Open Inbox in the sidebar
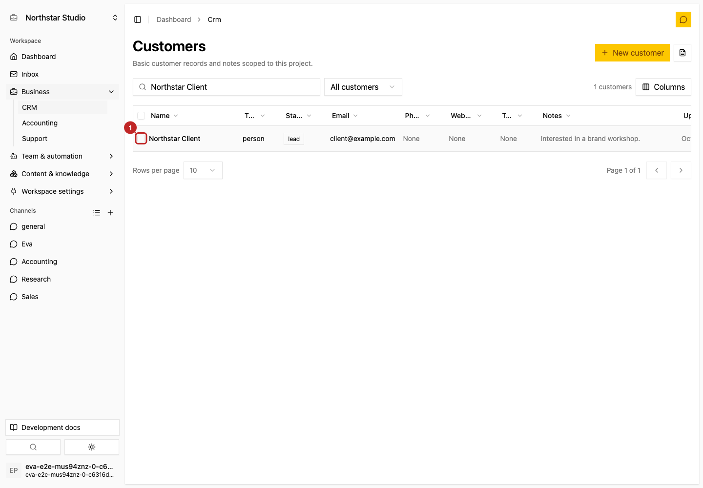 (x=62, y=74)
